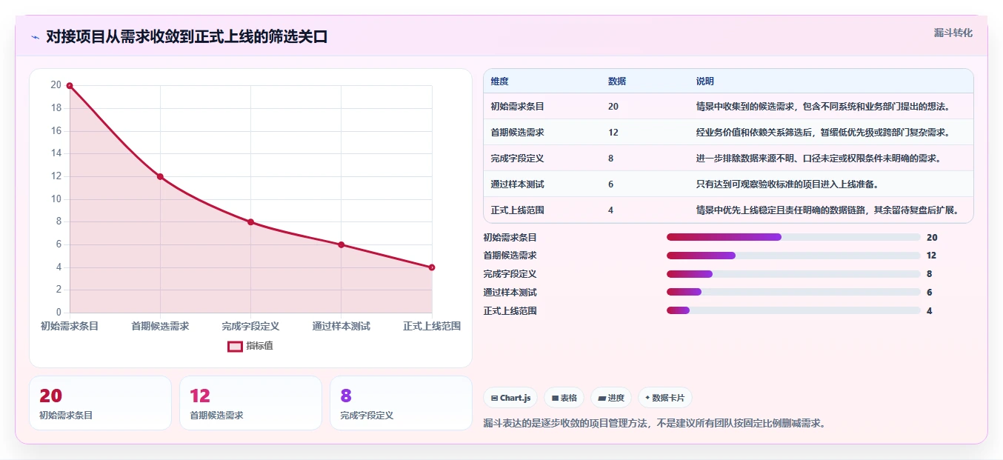Open the stat card showing 8 完成字段定义
Screen dimensions: 1003x460
coord(401,403)
